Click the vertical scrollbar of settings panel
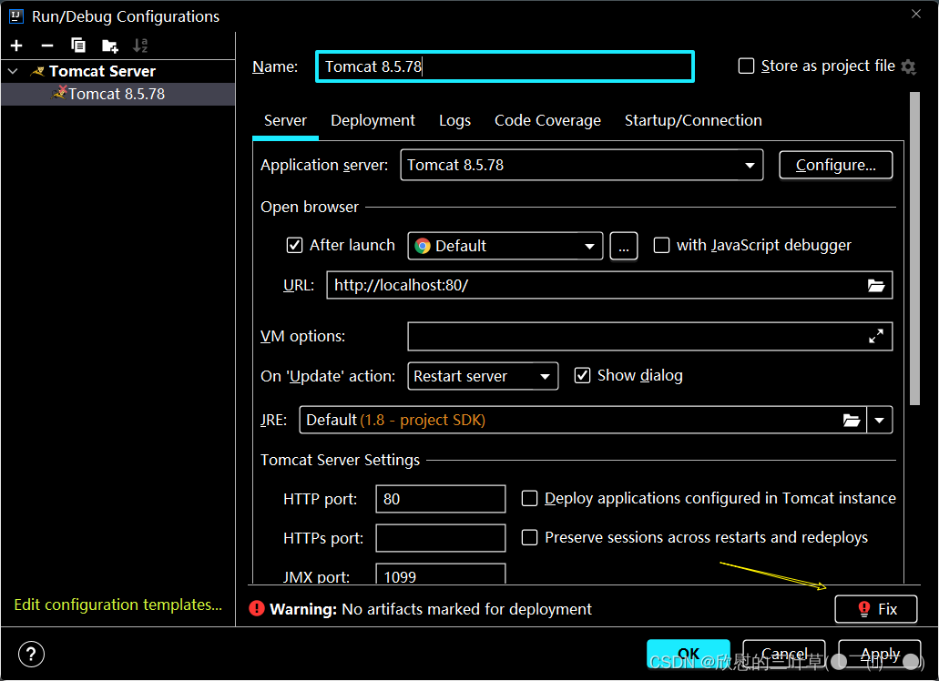Image resolution: width=939 pixels, height=681 pixels. (914, 249)
